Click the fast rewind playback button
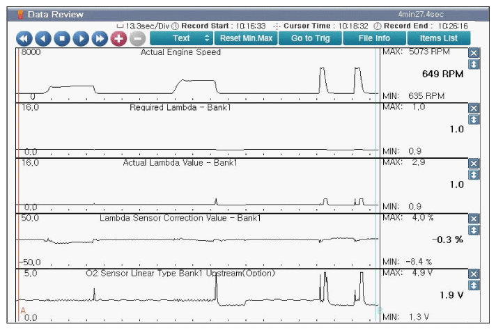The image size is (496, 330). tap(24, 38)
